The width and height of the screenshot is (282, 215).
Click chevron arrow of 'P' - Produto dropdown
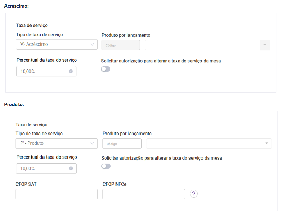tap(92, 143)
